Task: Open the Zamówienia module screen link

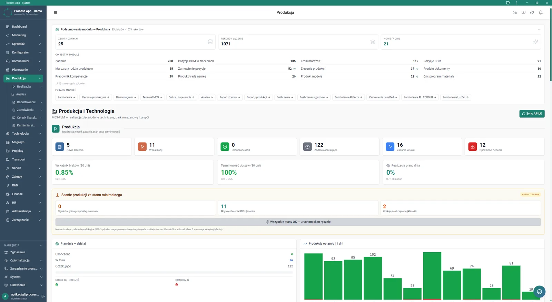Action: (67, 97)
